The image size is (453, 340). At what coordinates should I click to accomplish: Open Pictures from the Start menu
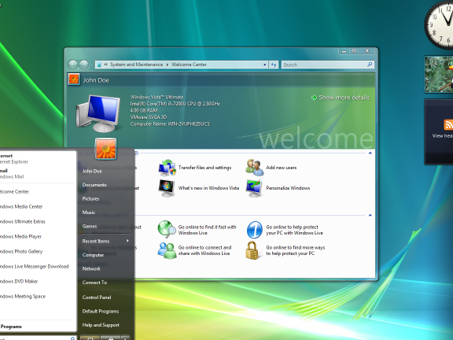(90, 198)
